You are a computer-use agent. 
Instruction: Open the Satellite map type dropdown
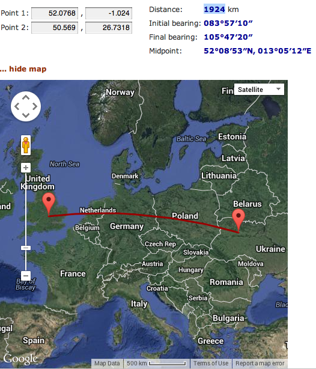(x=259, y=90)
